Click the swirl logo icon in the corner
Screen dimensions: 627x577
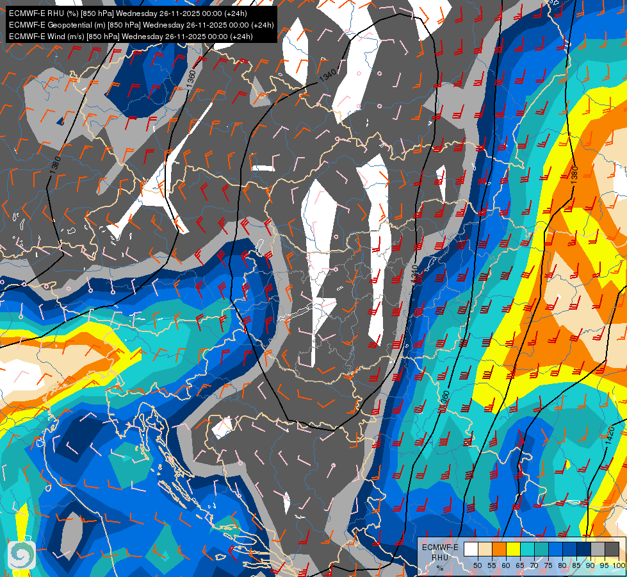[22, 555]
